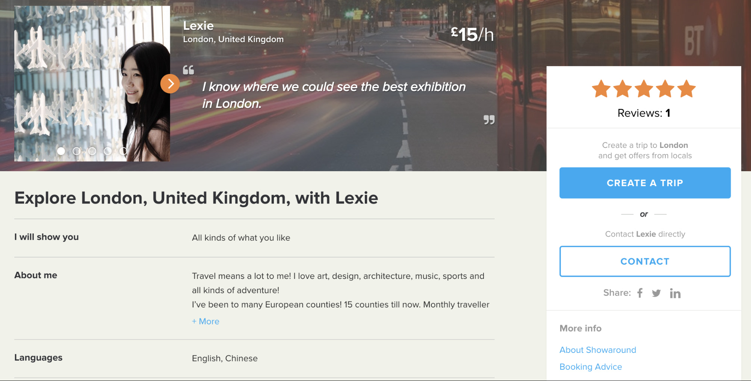Select the first photo carousel dot
Viewport: 751px width, 381px height.
61,151
